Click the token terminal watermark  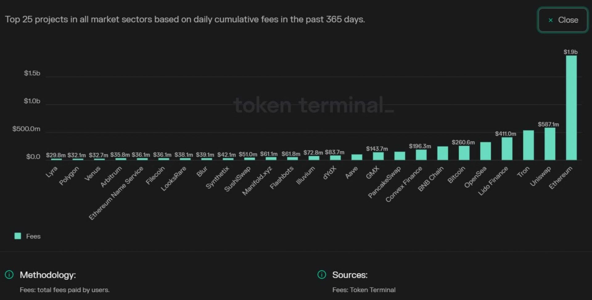314,105
